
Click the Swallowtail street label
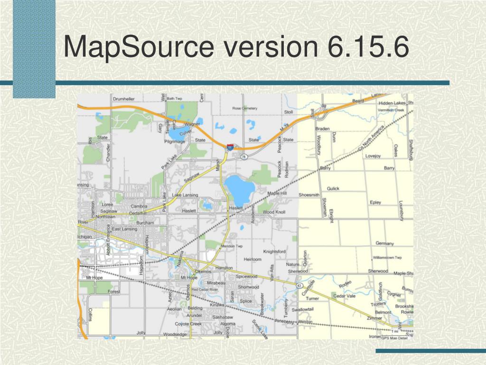click(302, 309)
